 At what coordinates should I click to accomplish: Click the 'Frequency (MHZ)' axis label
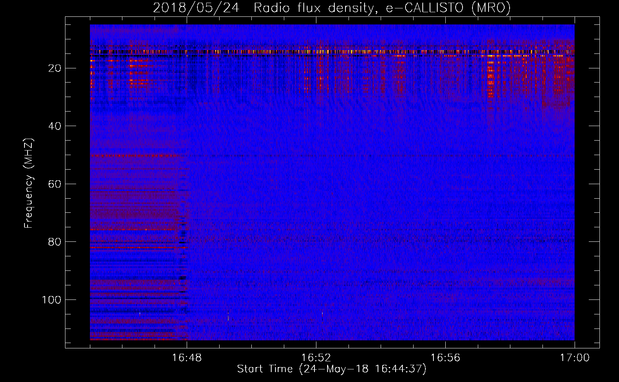pos(29,183)
